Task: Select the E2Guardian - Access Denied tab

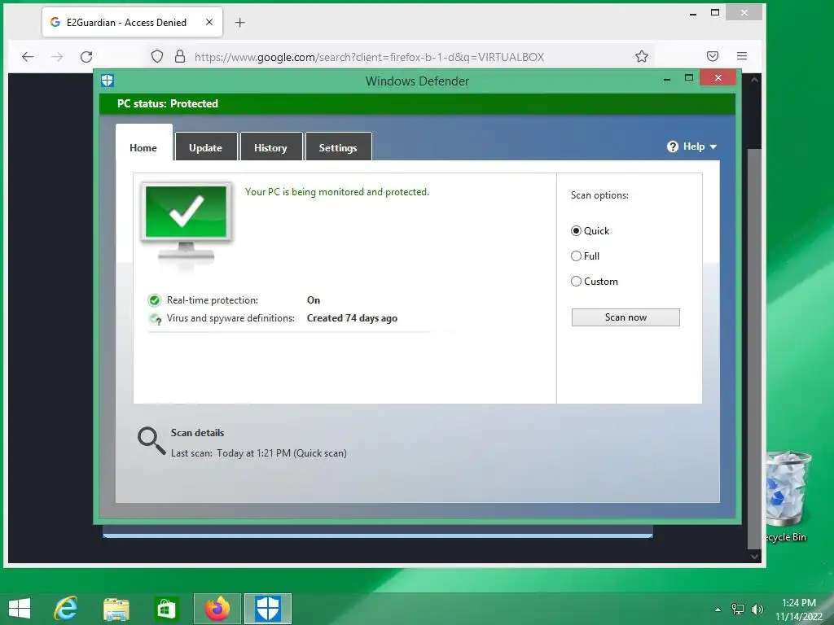Action: point(132,22)
